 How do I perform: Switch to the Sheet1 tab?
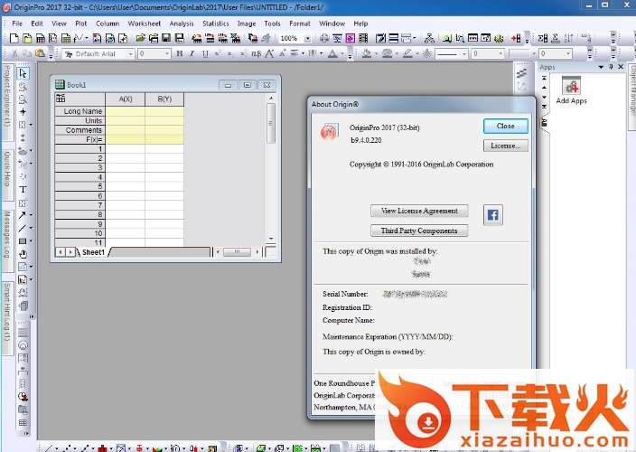pos(92,251)
